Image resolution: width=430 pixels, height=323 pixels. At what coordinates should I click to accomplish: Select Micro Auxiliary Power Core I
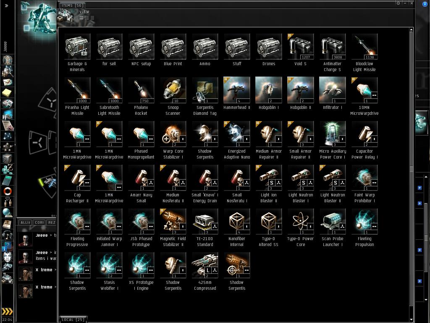[x=333, y=140]
